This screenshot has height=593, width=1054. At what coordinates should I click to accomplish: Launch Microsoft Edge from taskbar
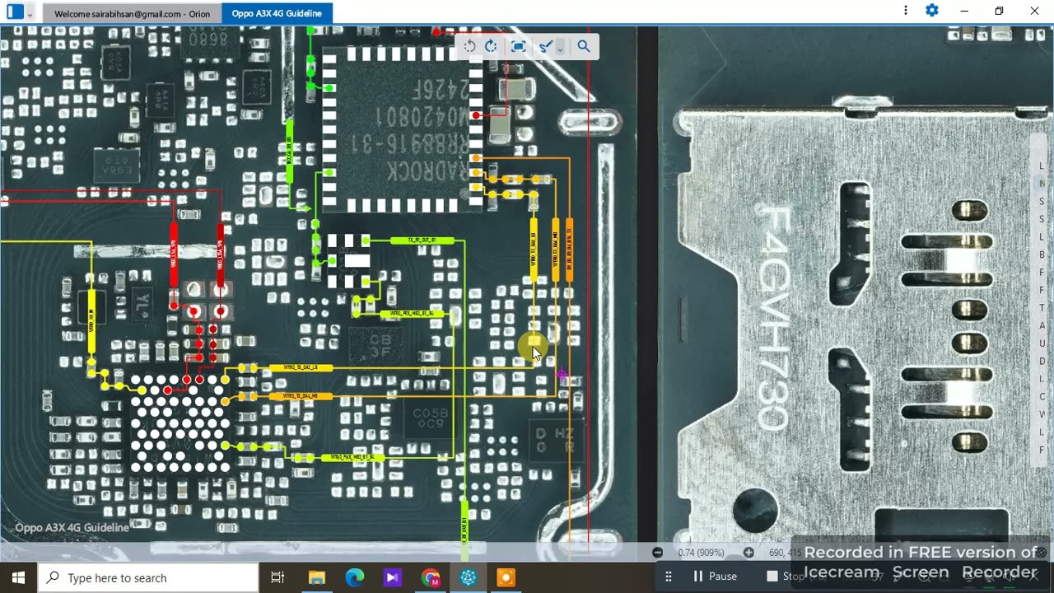(x=354, y=577)
